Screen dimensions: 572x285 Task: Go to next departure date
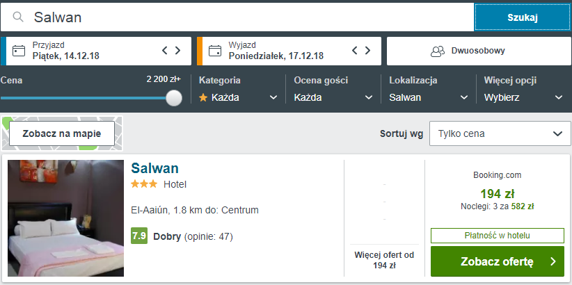tap(368, 50)
